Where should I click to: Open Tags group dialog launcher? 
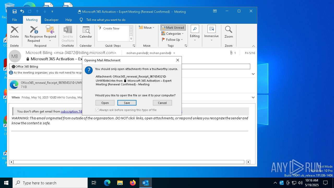coord(186,46)
